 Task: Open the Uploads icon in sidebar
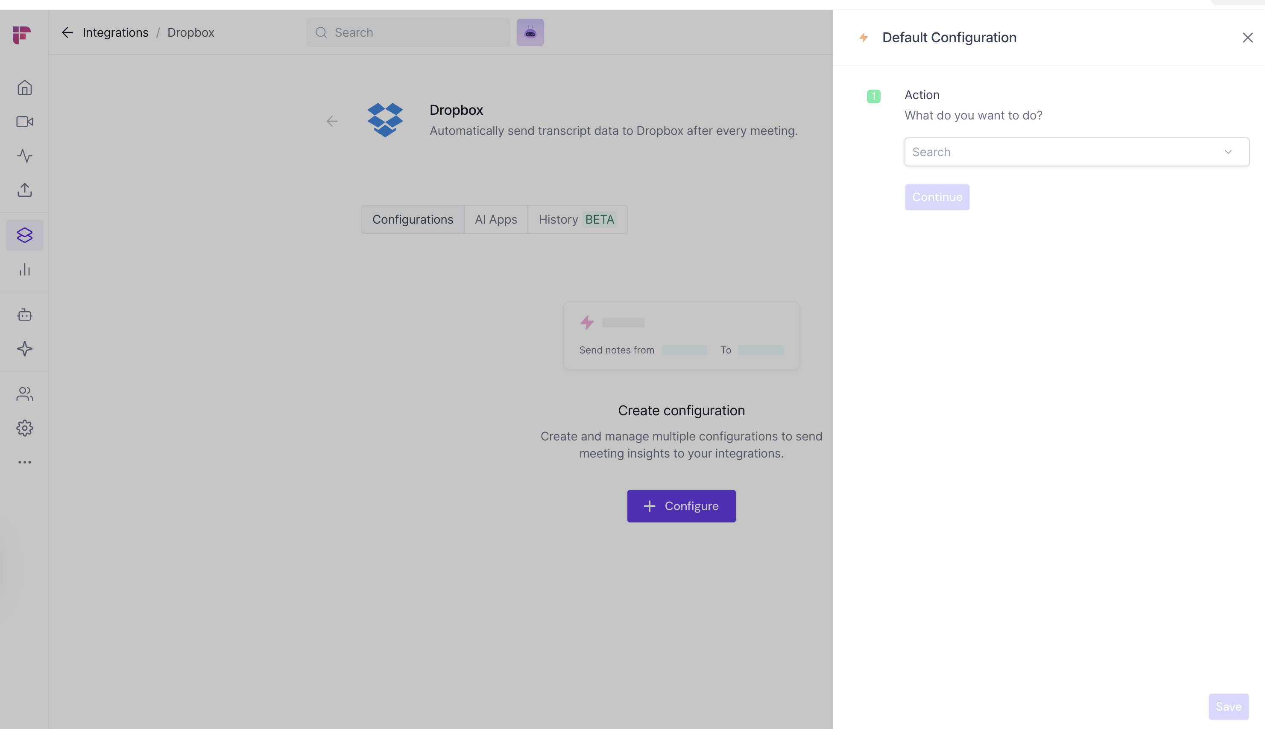click(x=24, y=190)
